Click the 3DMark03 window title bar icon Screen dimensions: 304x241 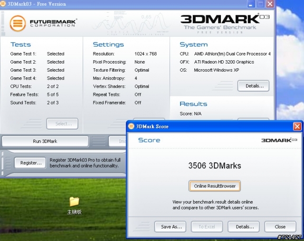point(2,4)
